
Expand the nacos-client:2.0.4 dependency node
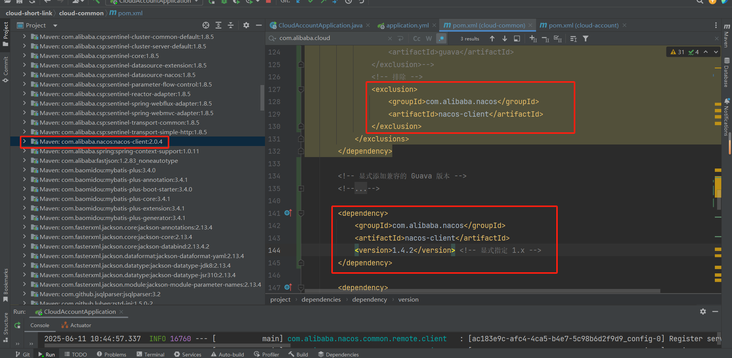tap(24, 141)
